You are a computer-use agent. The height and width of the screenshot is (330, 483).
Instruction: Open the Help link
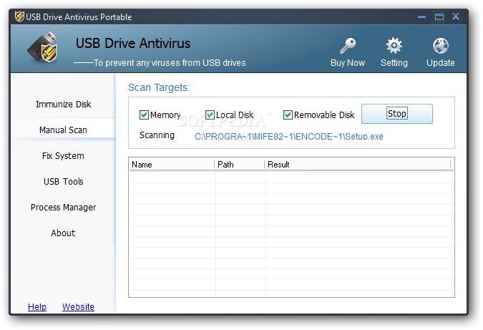coord(37,307)
